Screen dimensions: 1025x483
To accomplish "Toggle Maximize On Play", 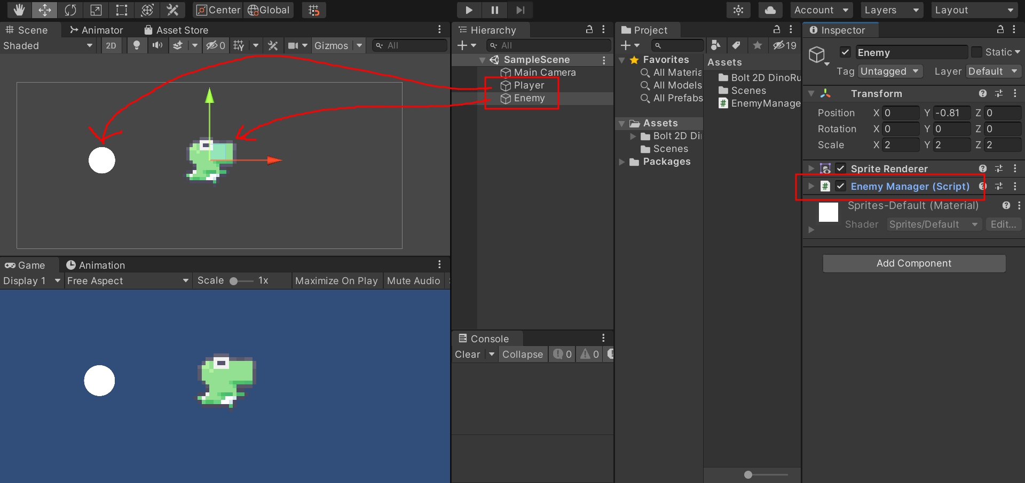I will tap(336, 280).
